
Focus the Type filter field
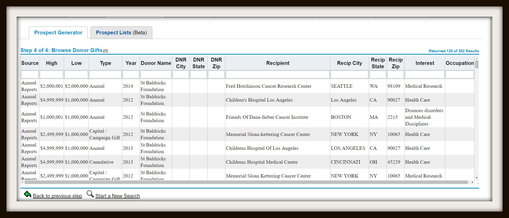point(105,75)
